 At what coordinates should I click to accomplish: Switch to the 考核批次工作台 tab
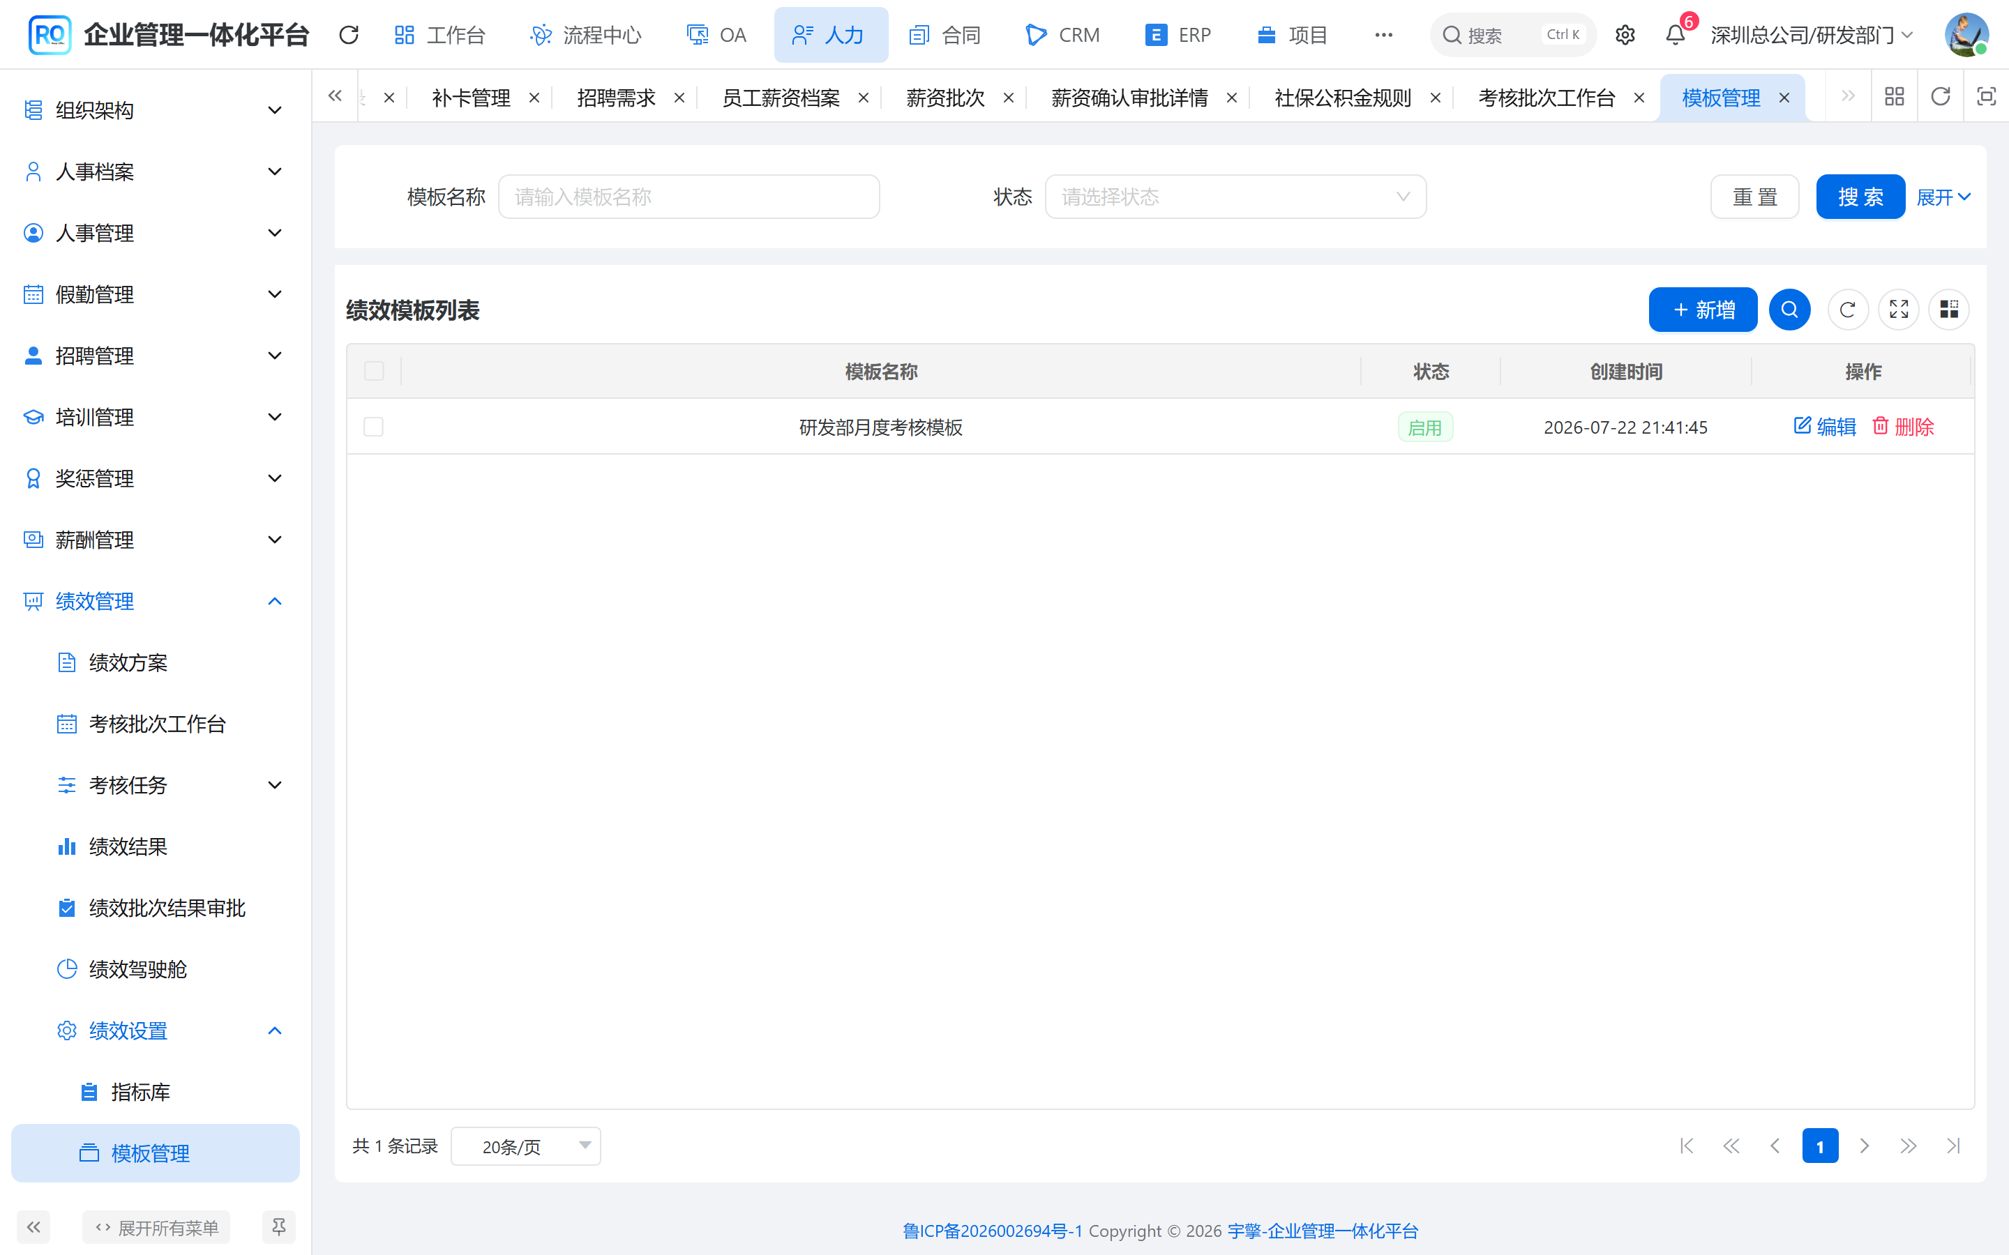click(1546, 98)
